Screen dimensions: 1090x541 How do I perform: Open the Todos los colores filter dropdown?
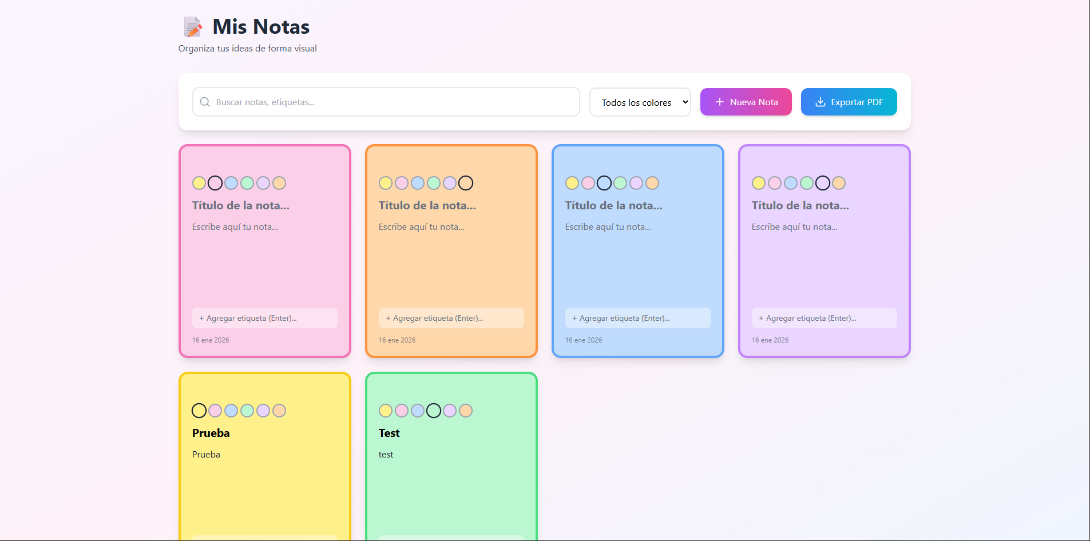click(x=640, y=102)
